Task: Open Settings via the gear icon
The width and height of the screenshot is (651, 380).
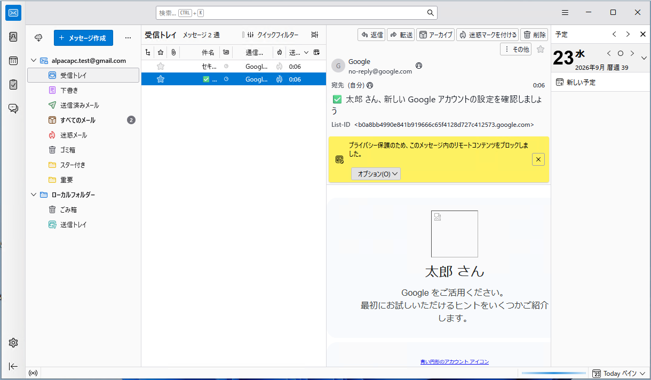Action: point(13,343)
